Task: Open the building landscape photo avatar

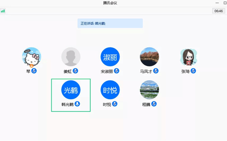Action: [x=149, y=90]
